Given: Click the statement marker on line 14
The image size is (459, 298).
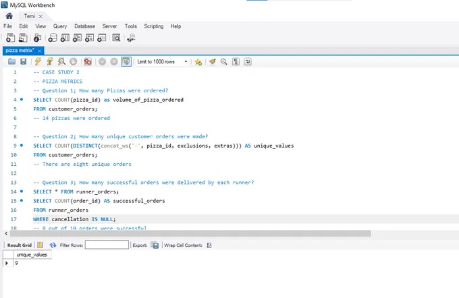Looking at the screenshot, I should tap(22, 191).
